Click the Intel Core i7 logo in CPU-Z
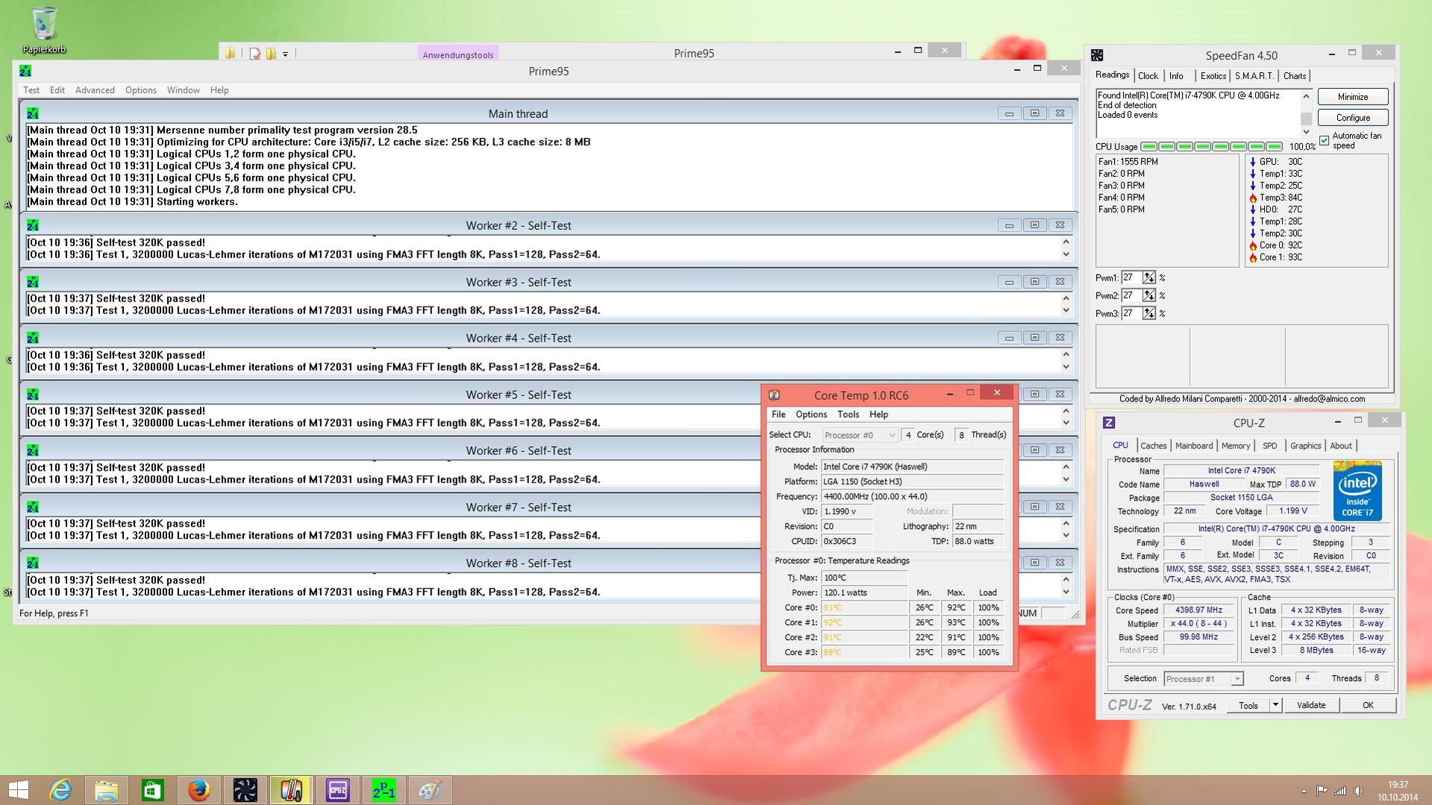Image resolution: width=1432 pixels, height=805 pixels. pyautogui.click(x=1357, y=491)
